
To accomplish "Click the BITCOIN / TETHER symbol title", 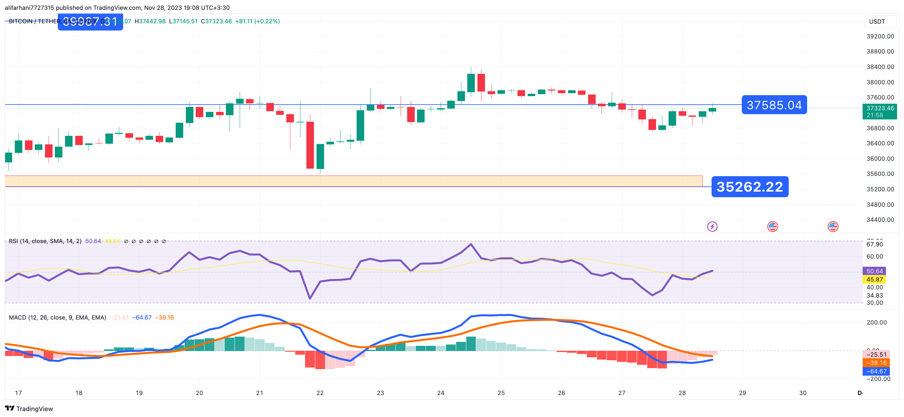I will pos(53,21).
